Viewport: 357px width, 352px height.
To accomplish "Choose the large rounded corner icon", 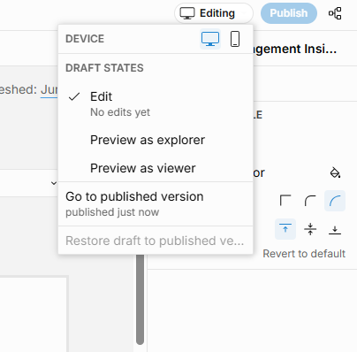I will pyautogui.click(x=335, y=201).
